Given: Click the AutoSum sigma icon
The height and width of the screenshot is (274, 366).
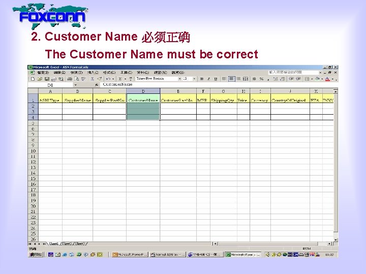Looking at the screenshot, I should coord(120,79).
